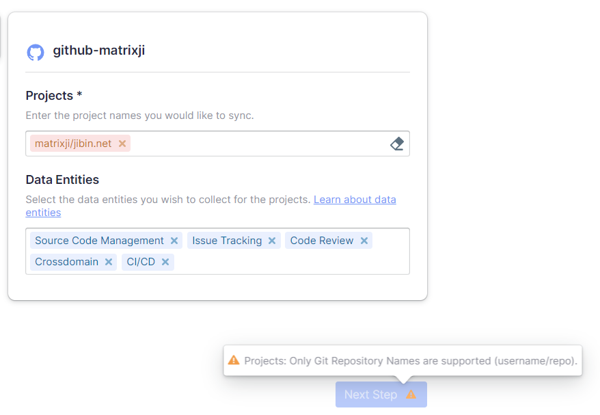Click the eraser icon to clear all projects

pos(397,144)
